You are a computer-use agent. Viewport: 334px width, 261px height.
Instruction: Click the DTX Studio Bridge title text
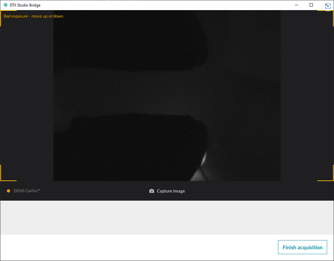pyautogui.click(x=25, y=5)
